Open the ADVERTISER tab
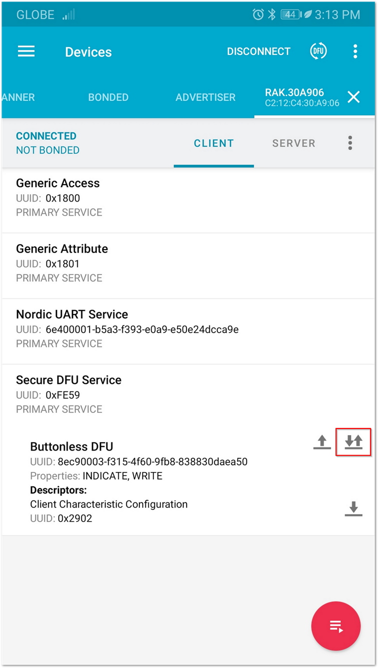This screenshot has width=378, height=668. point(205,97)
